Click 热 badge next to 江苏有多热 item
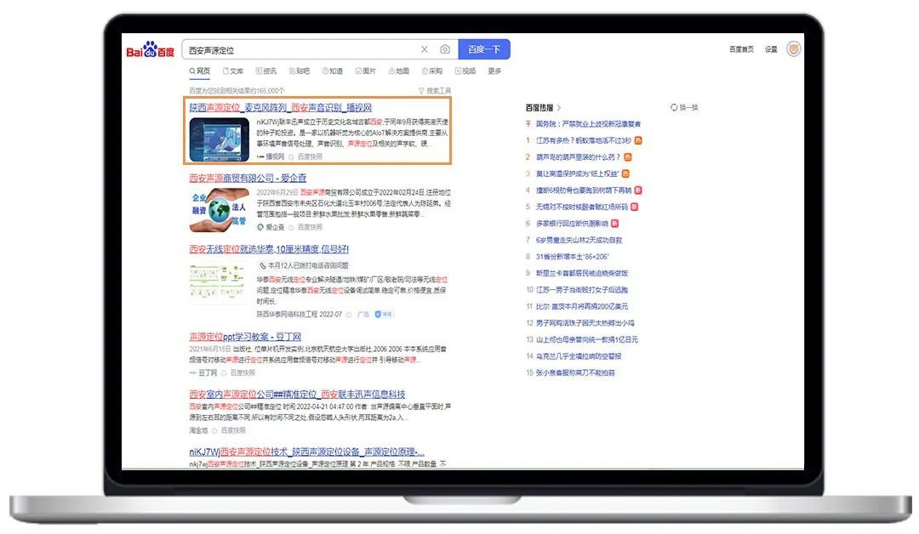 pos(638,140)
